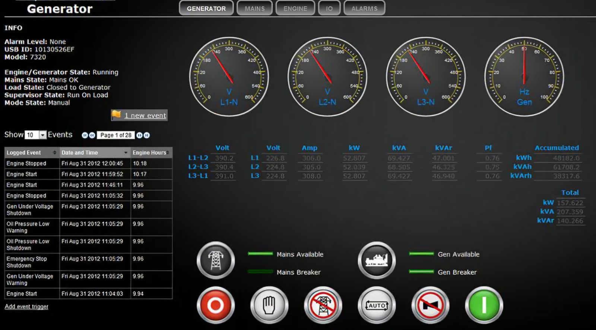Click the generator transfer button
This screenshot has width=596, height=330.
coord(377,260)
